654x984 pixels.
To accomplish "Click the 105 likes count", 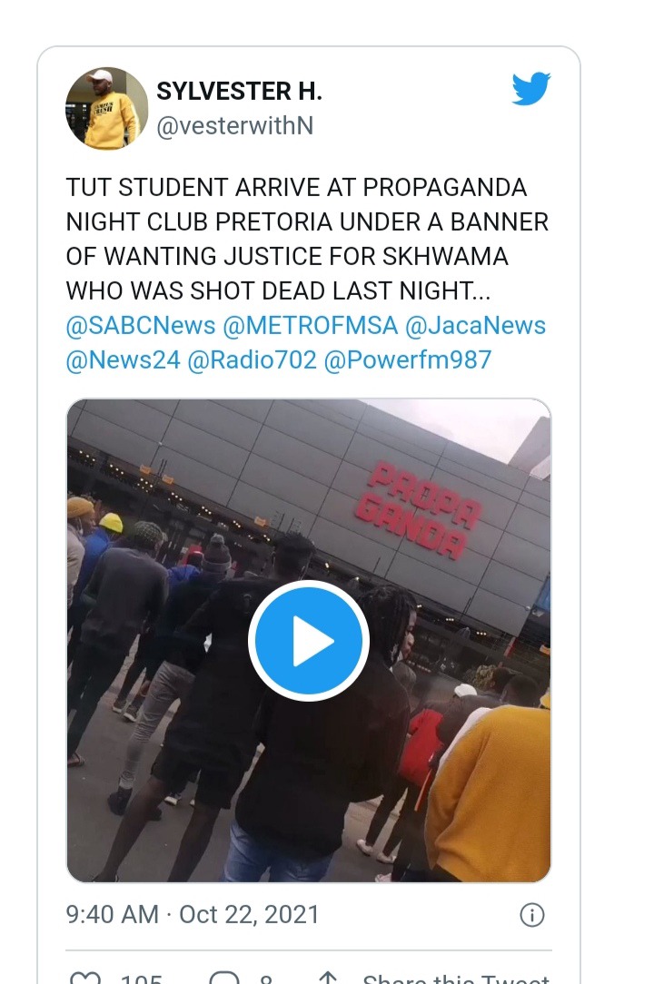I will pyautogui.click(x=142, y=978).
